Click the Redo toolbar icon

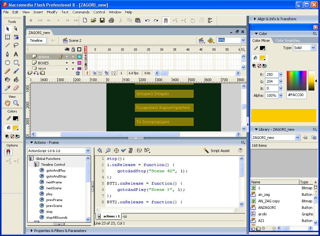pyautogui.click(x=156, y=20)
